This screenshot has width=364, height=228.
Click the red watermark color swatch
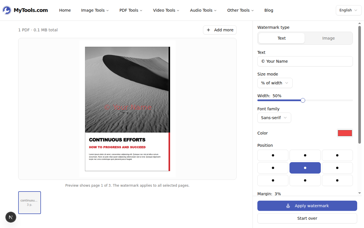pos(345,133)
